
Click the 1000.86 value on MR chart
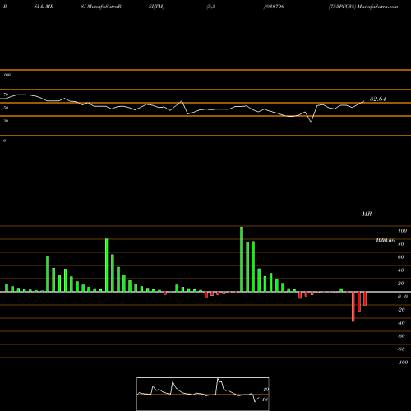click(386, 241)
